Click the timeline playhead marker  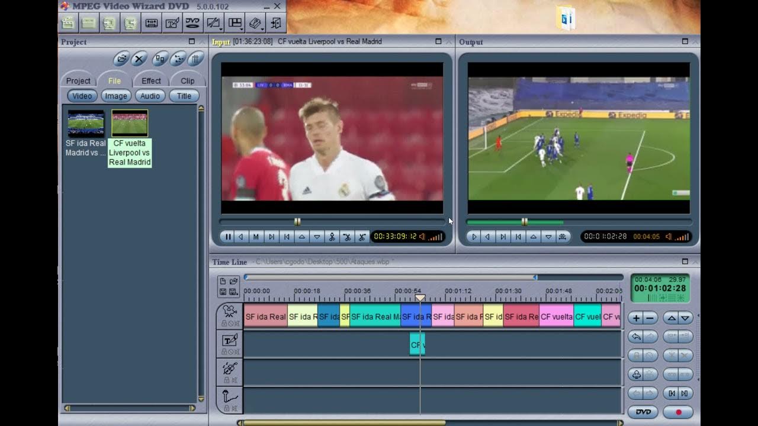[x=420, y=298]
